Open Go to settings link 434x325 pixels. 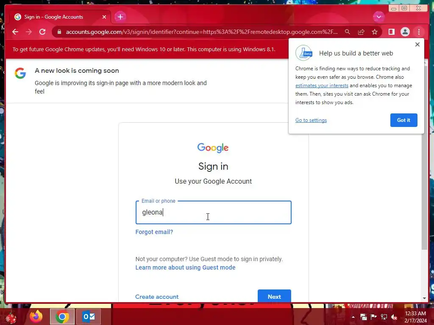311,120
